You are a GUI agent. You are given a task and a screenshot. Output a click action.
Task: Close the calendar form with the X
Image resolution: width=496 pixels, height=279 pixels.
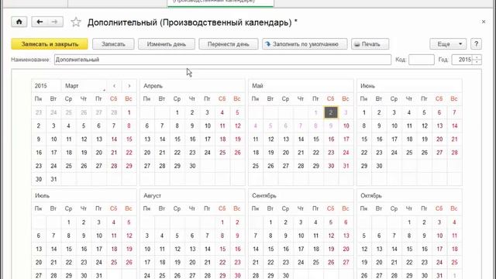pos(484,22)
